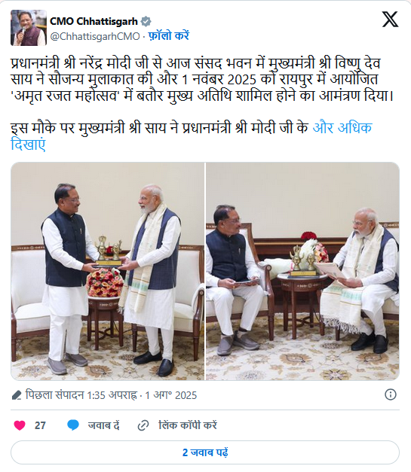Click the जवाब दें reply label
Screen dimensions: 411x472
click(104, 425)
